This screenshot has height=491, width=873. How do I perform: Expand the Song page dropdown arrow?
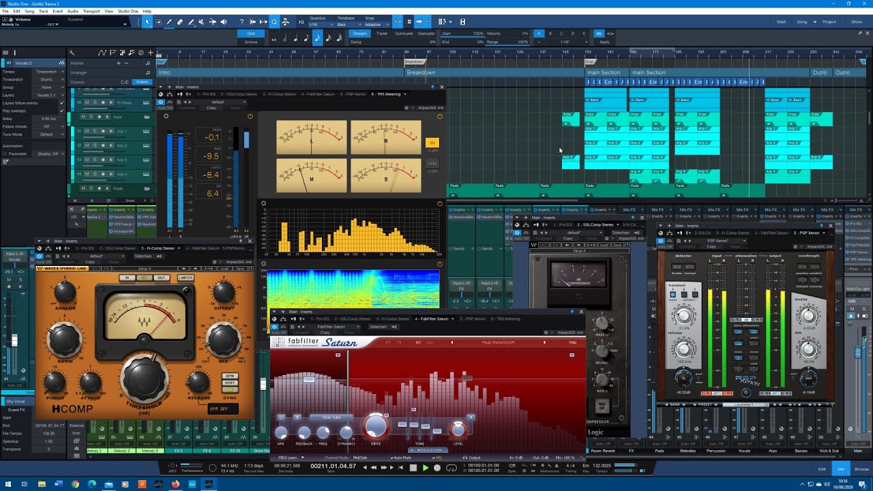click(x=816, y=22)
